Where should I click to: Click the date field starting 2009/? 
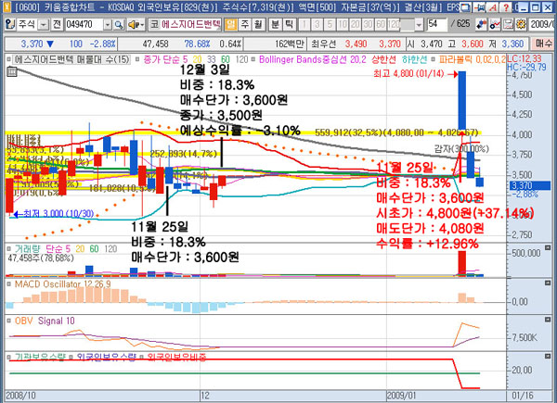tap(542, 24)
